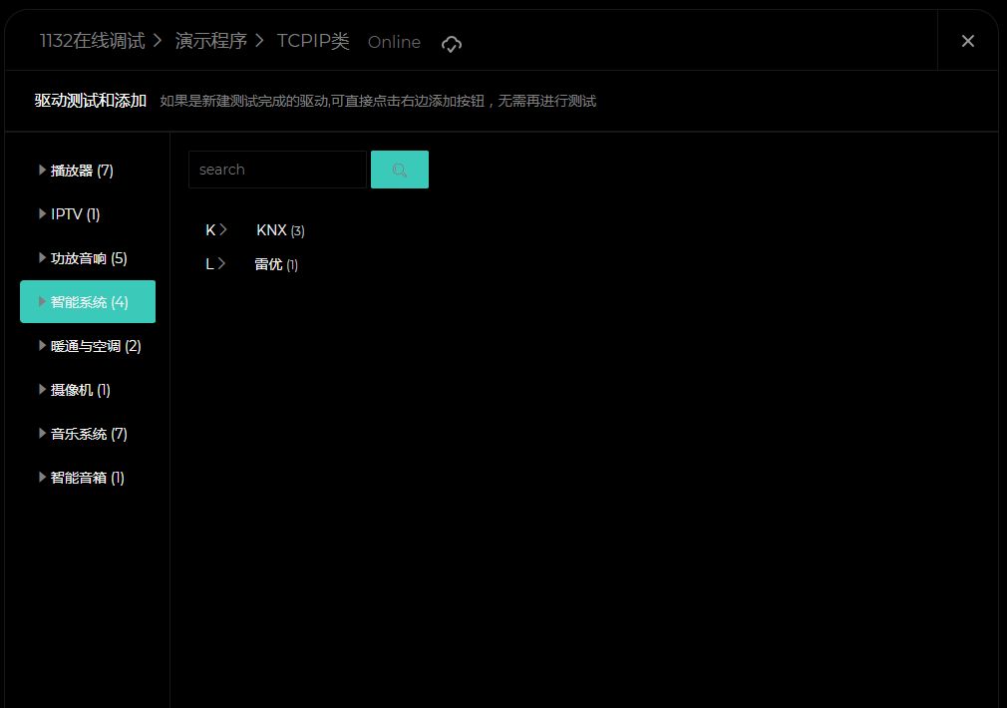Expand the K group chevron
The height and width of the screenshot is (708, 1007).
[223, 229]
